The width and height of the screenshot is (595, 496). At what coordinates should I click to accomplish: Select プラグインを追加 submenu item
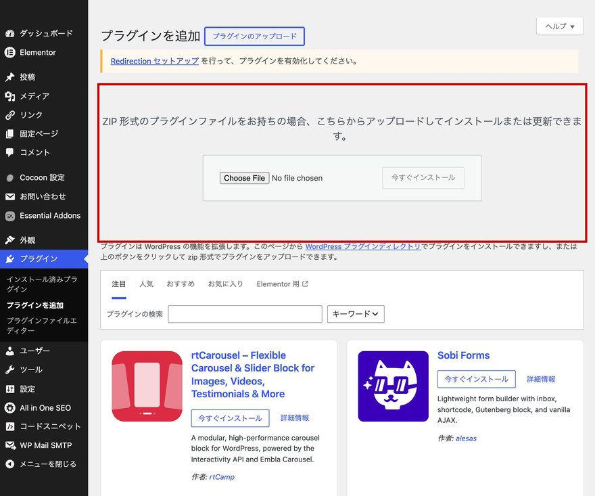tap(35, 305)
